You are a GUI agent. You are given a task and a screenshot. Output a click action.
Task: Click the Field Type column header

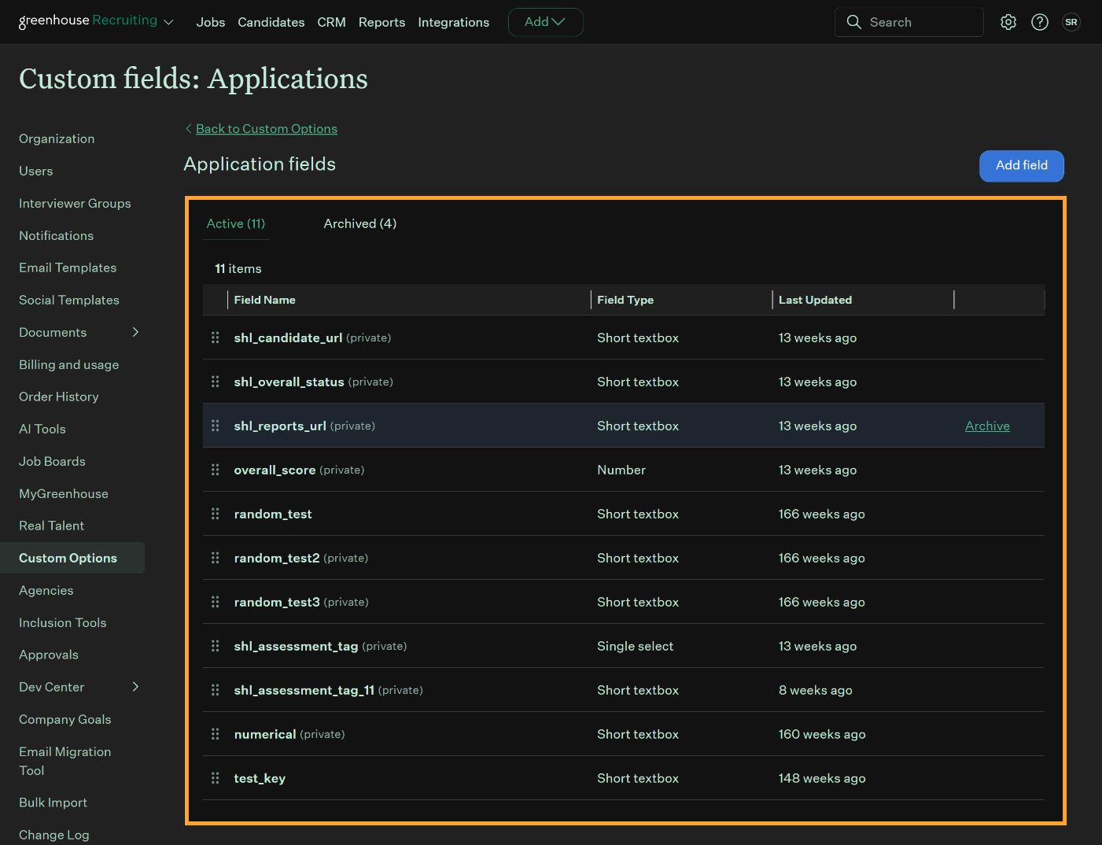click(x=625, y=300)
